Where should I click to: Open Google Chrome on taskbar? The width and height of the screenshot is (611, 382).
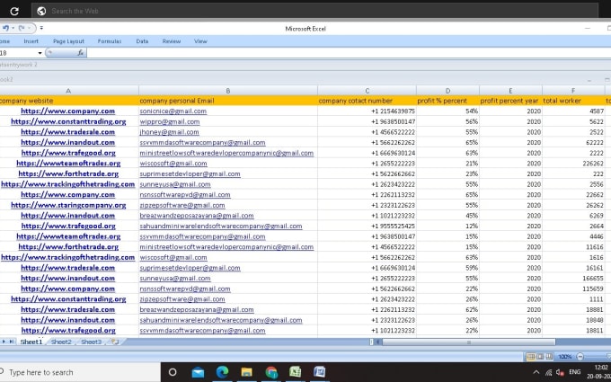(x=271, y=372)
